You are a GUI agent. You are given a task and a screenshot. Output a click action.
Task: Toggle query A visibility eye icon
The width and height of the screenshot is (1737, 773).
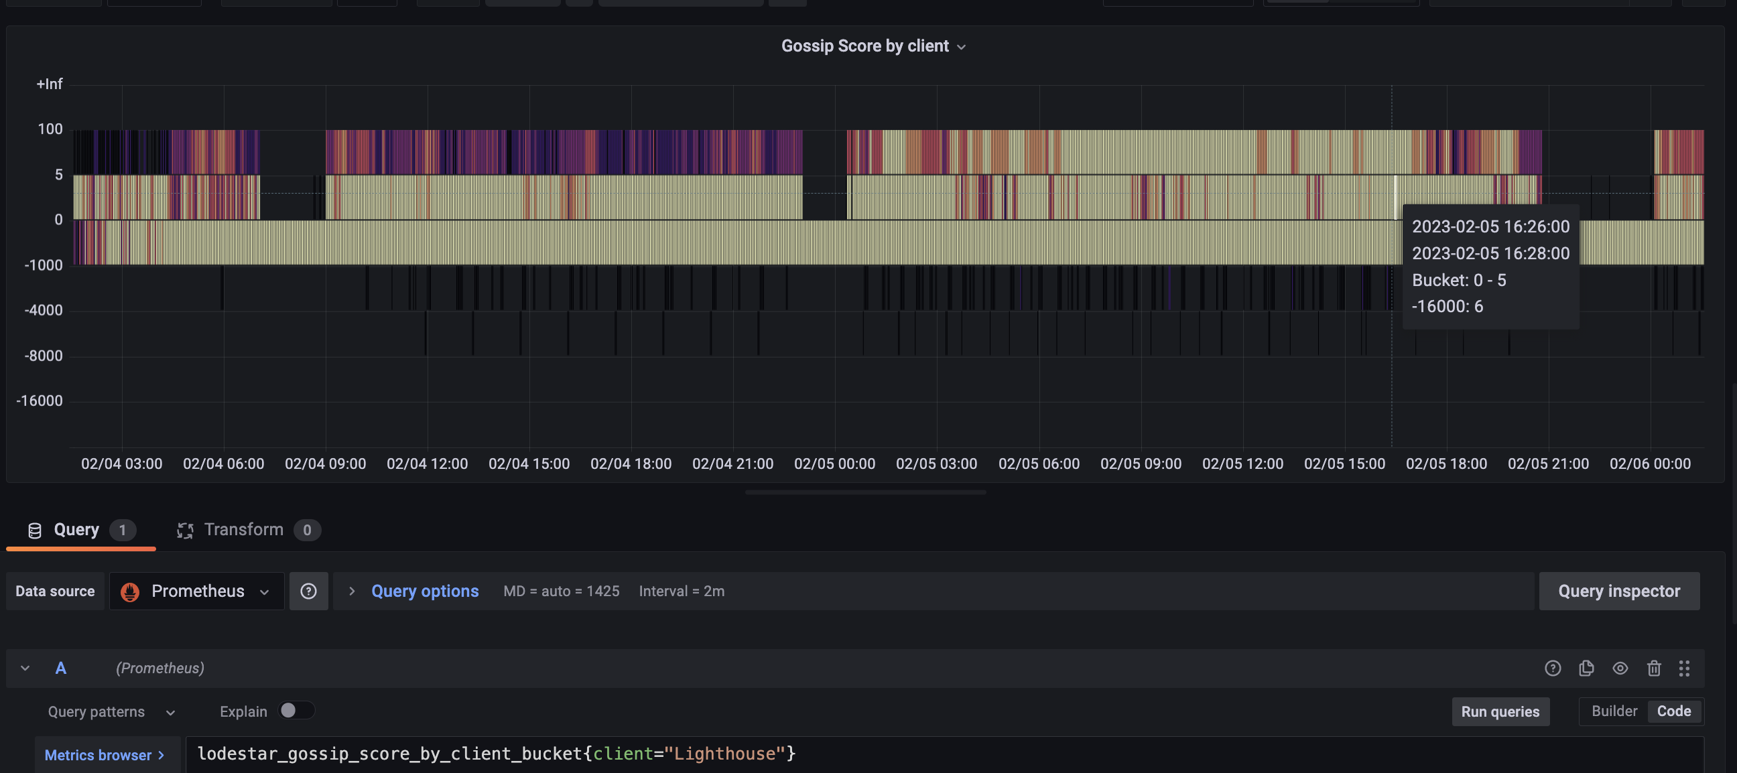(1620, 668)
